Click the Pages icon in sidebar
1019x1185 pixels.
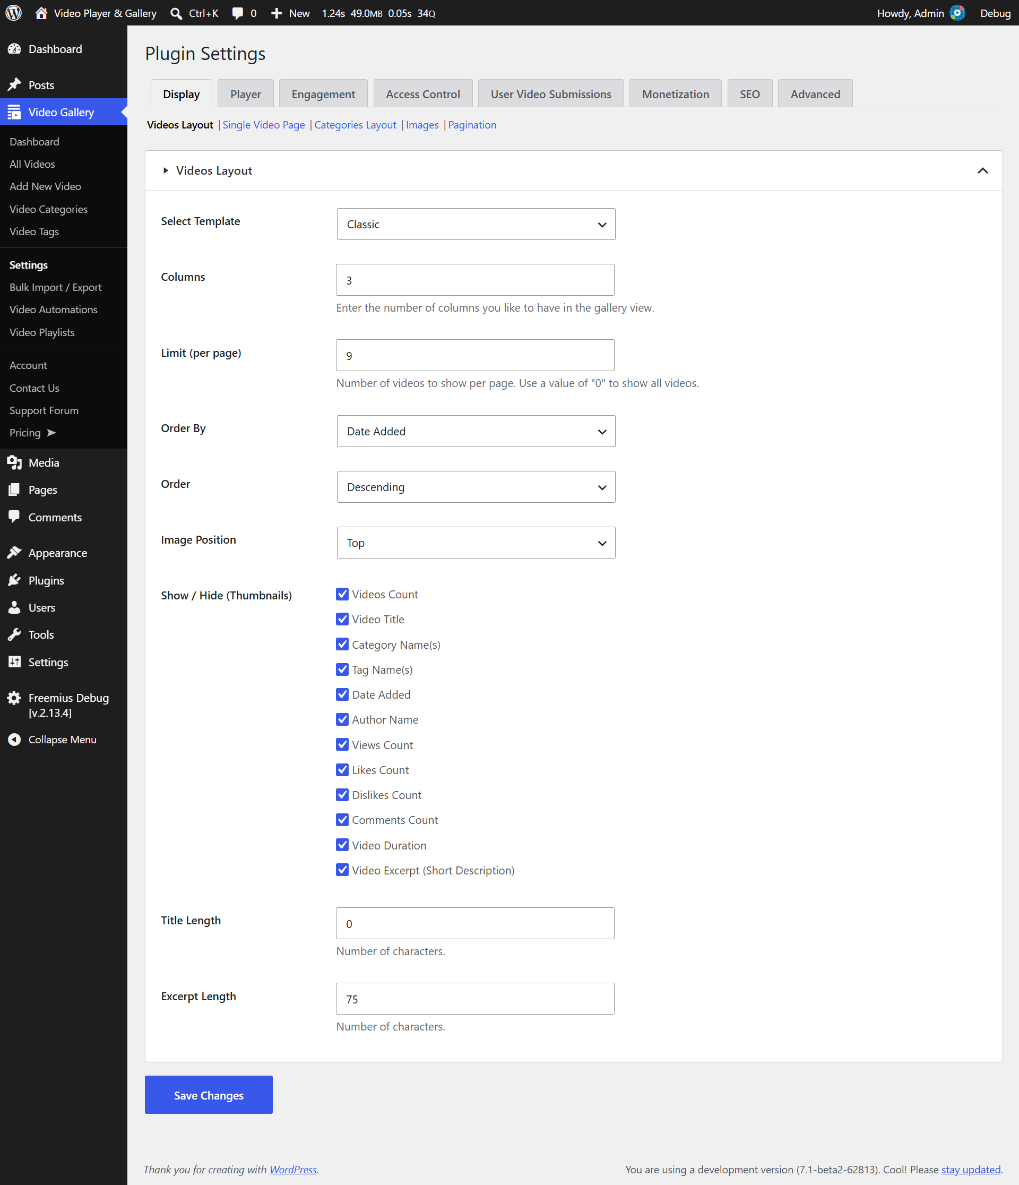[14, 490]
